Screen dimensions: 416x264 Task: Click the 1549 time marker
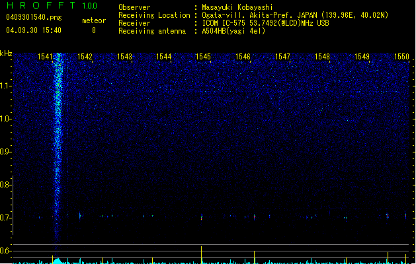click(362, 57)
